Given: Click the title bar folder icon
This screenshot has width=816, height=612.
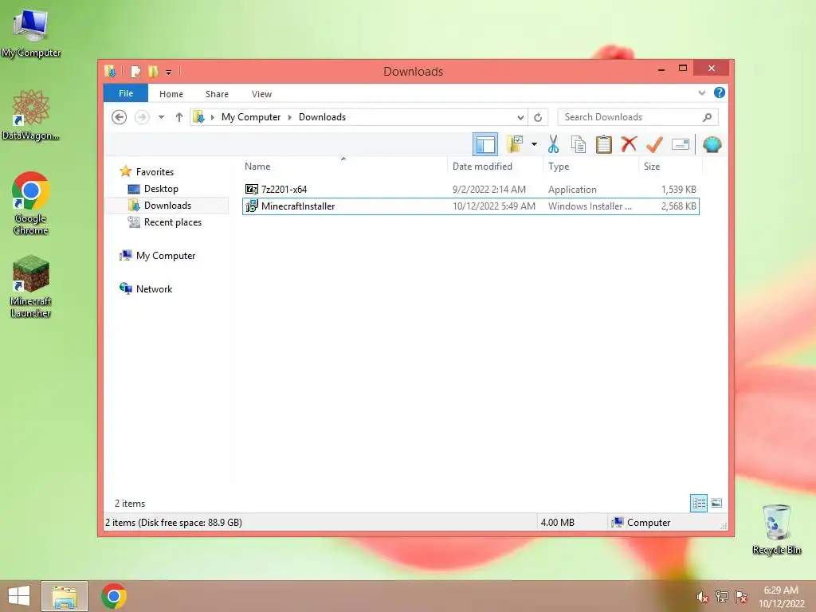Looking at the screenshot, I should coord(110,71).
